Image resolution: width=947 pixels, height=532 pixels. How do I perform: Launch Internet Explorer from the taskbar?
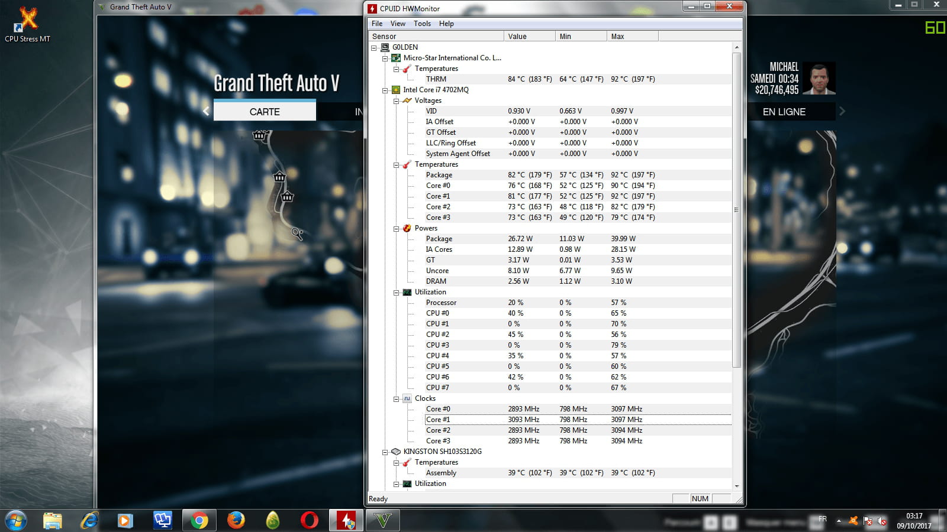tap(89, 521)
